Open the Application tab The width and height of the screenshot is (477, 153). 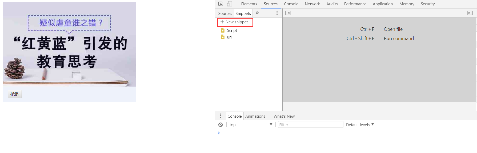[383, 4]
